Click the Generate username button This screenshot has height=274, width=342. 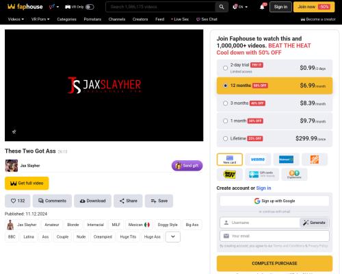point(314,223)
